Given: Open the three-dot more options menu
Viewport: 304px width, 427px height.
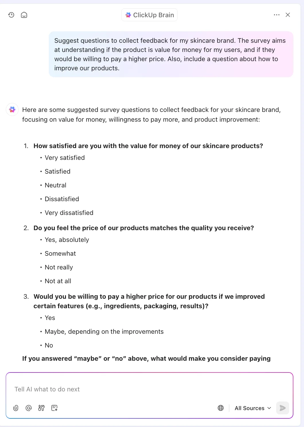Looking at the screenshot, I should [276, 15].
